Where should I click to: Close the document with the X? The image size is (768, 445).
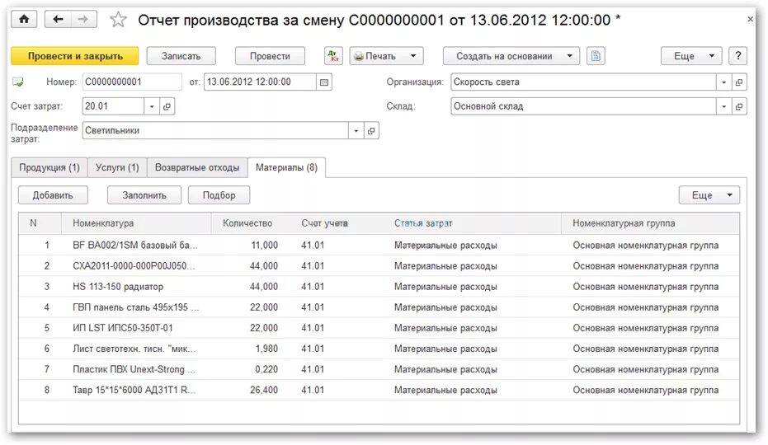pyautogui.click(x=751, y=19)
